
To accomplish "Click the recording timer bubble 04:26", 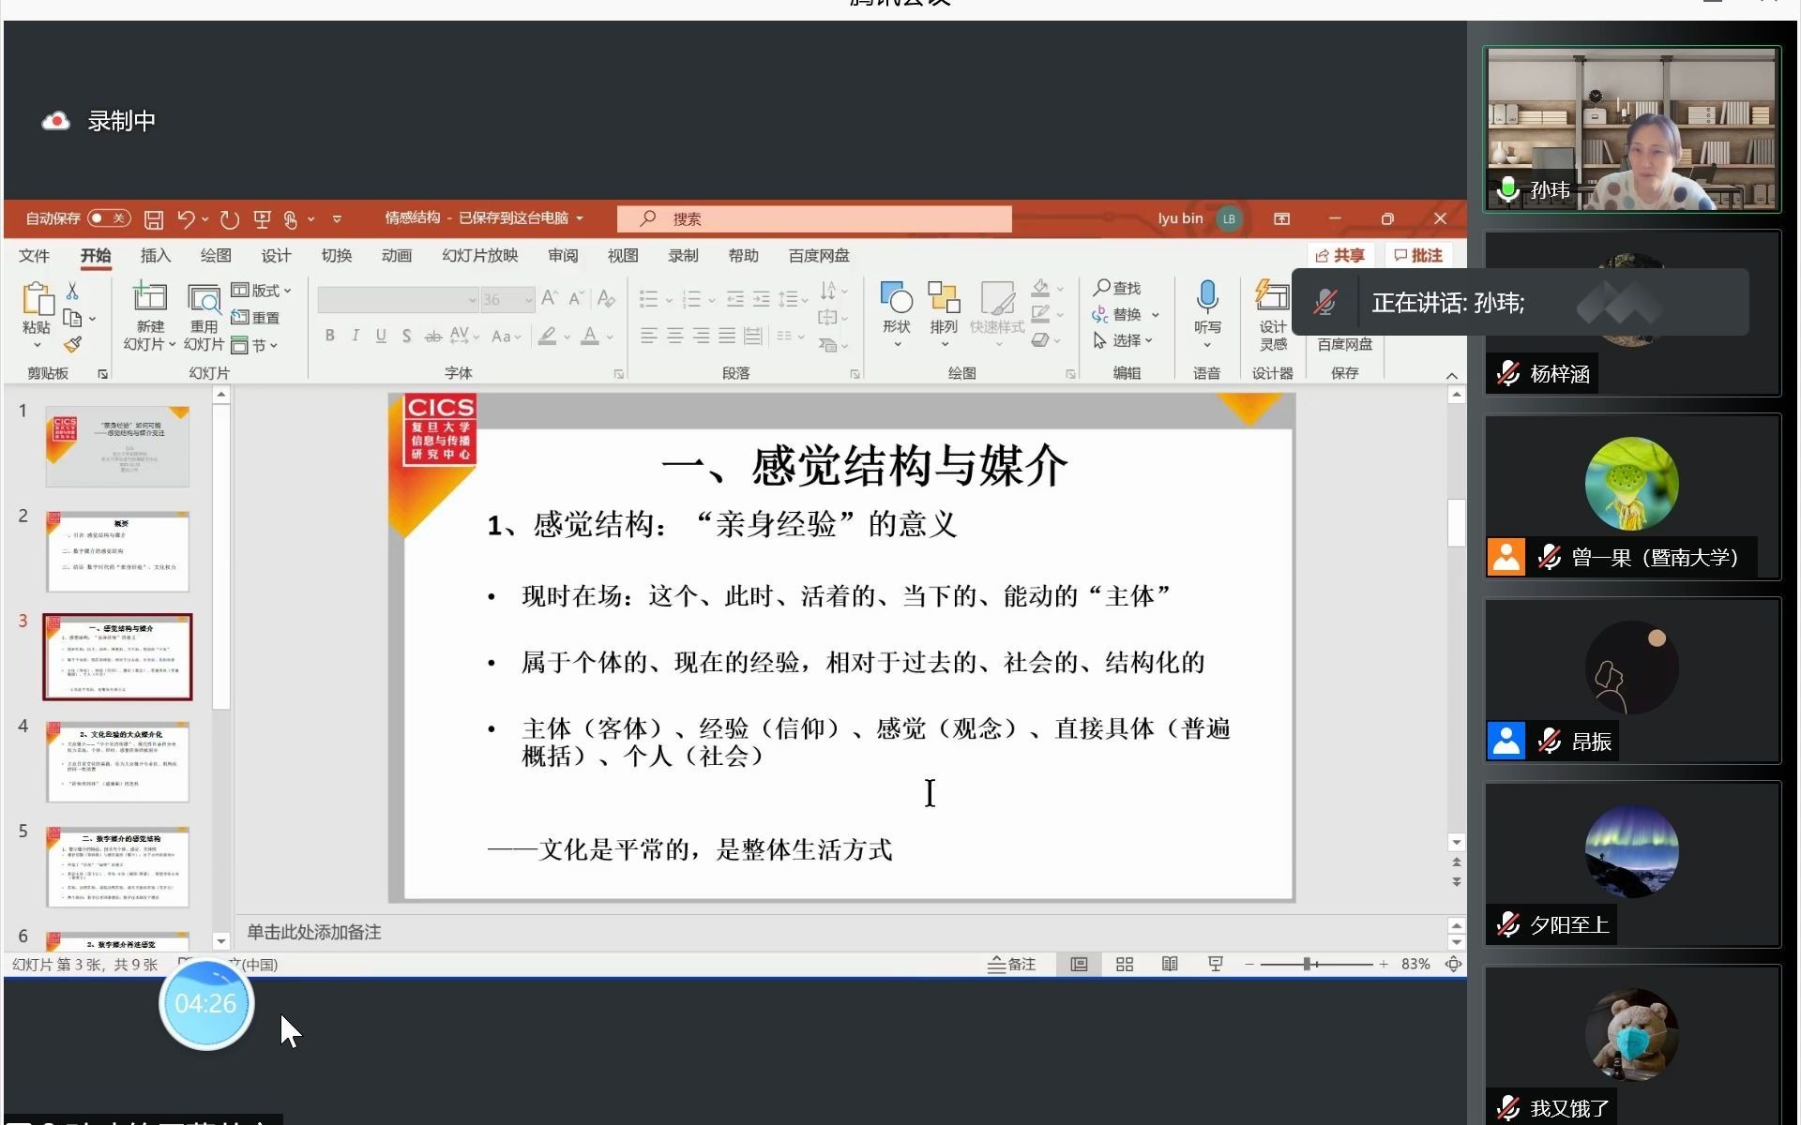I will tap(206, 1003).
